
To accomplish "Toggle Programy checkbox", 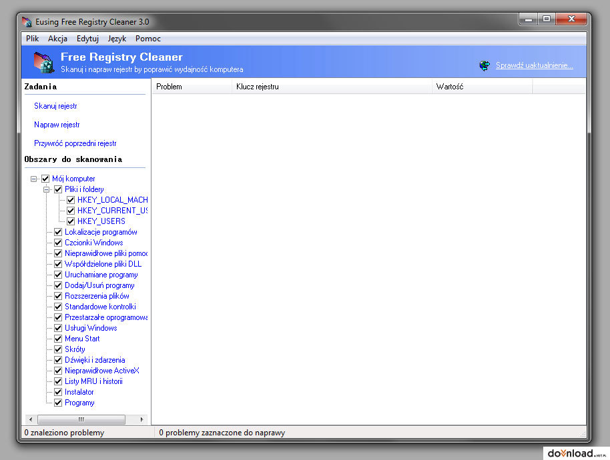I will point(58,403).
